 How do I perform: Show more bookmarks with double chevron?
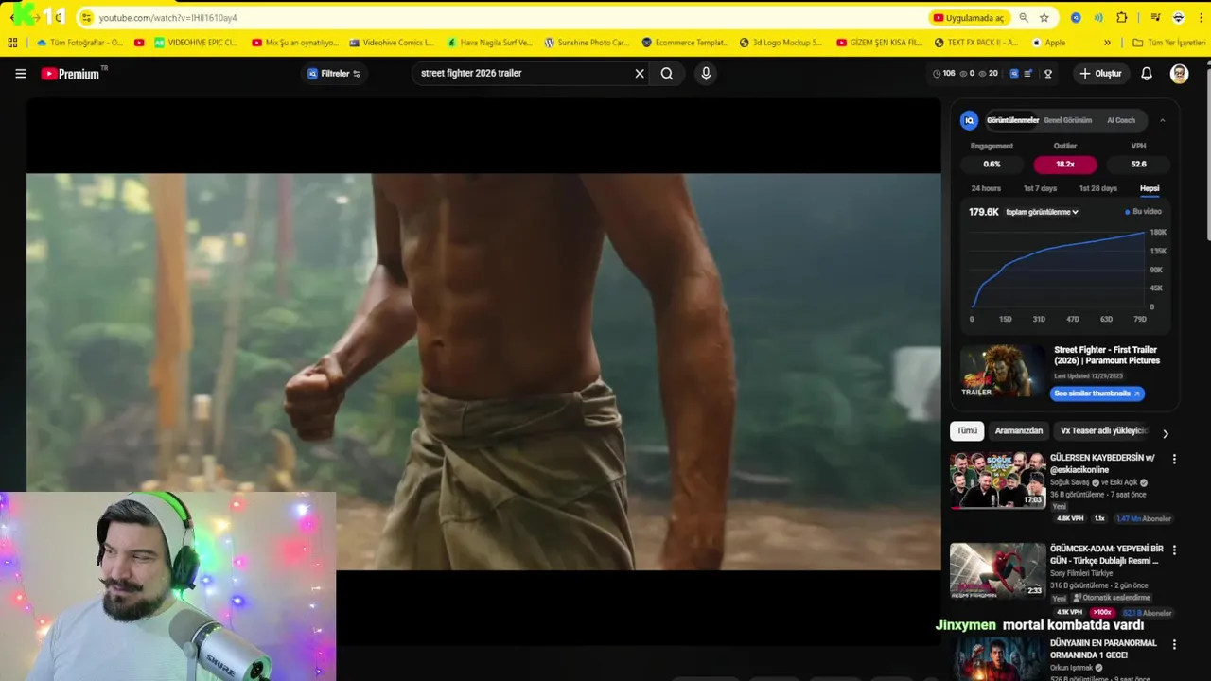coord(1107,43)
